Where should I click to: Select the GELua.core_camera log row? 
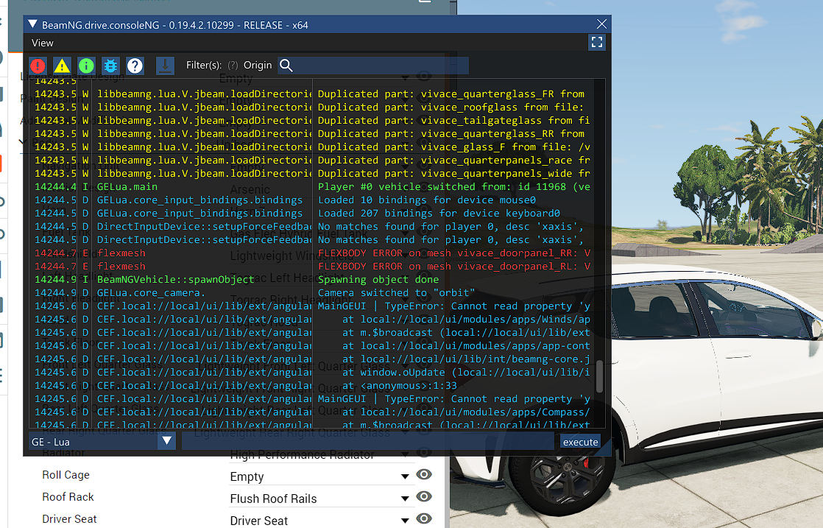point(312,293)
